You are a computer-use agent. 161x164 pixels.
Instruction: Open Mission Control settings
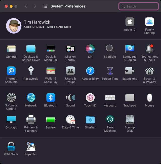pos(70,49)
